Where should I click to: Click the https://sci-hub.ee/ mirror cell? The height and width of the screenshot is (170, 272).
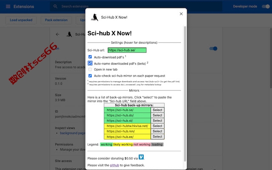tap(127, 137)
